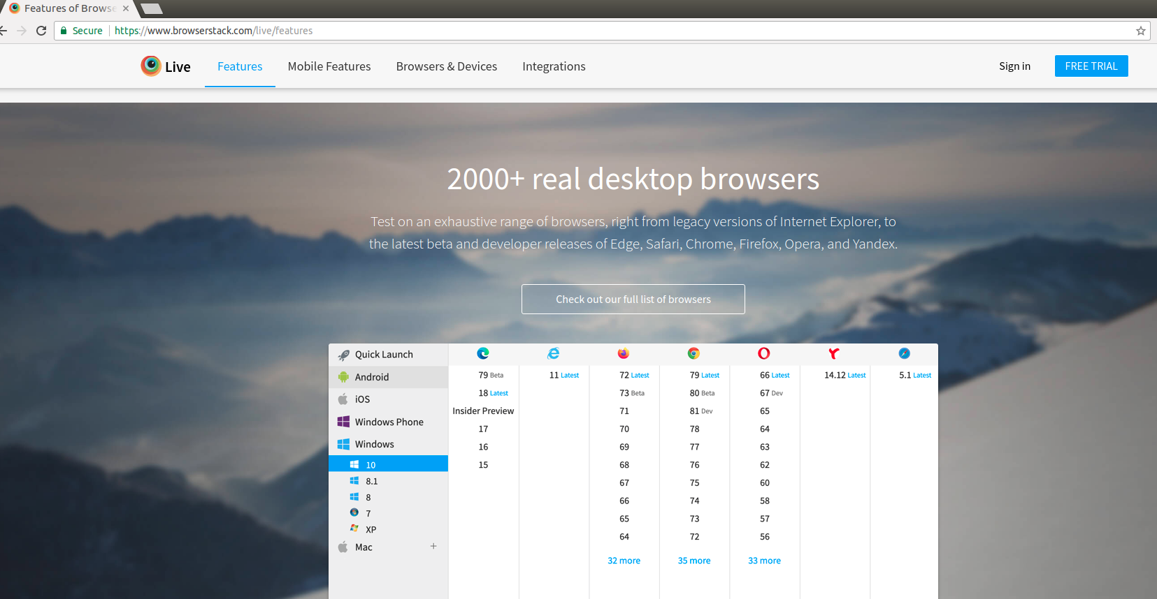This screenshot has height=599, width=1157.
Task: Show 35 more Chrome versions
Action: click(x=694, y=561)
